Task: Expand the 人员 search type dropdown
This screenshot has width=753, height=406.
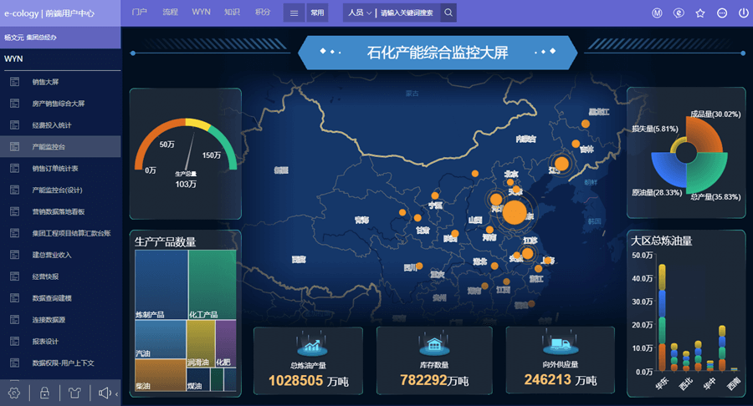Action: [360, 13]
